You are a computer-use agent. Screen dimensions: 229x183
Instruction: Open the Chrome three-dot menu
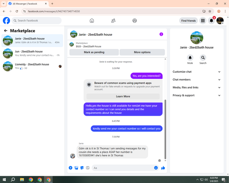click(x=225, y=11)
